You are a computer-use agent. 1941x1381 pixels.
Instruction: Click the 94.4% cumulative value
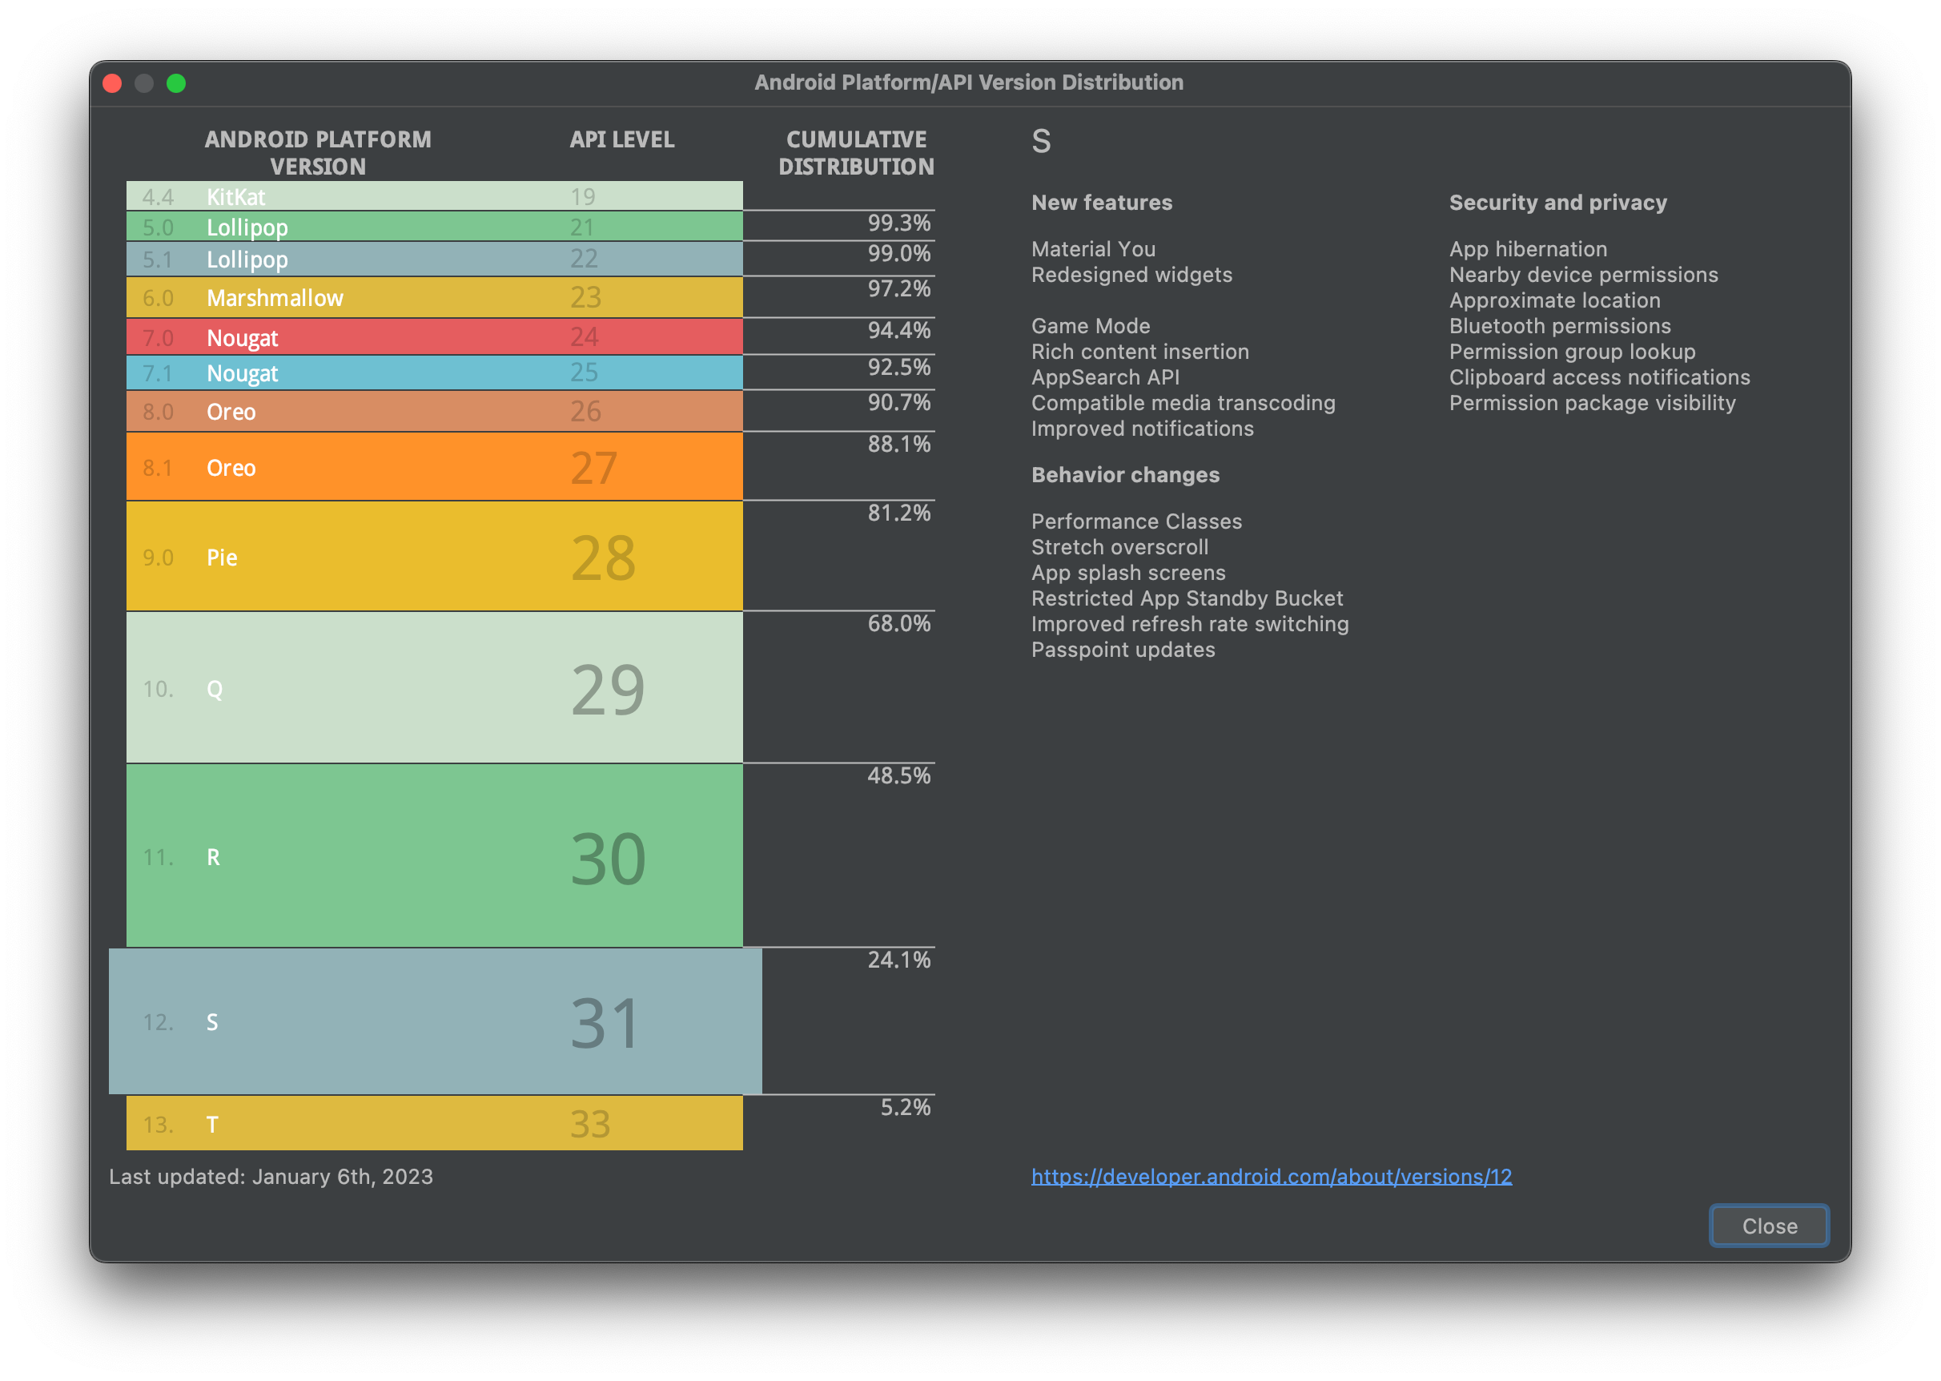(x=898, y=330)
